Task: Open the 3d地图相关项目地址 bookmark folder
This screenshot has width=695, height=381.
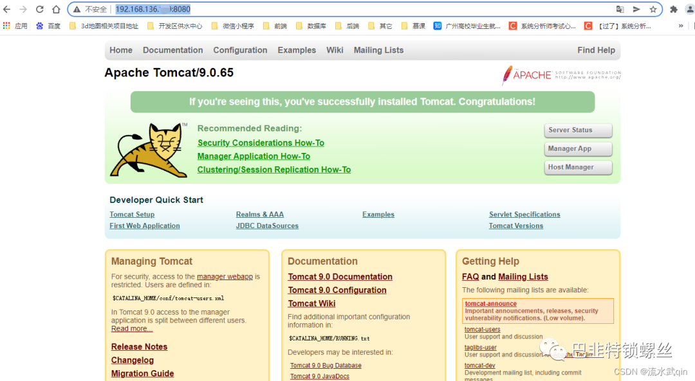Action: pos(104,26)
